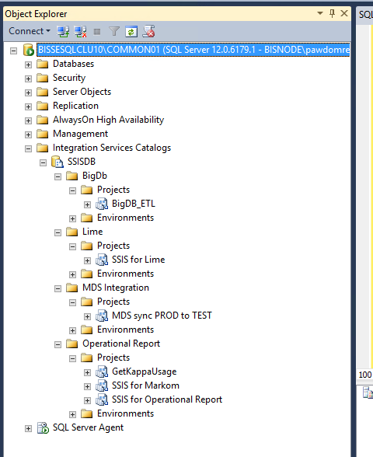Select Integration Services Catalogs label
This screenshot has width=373, height=457.
[112, 148]
